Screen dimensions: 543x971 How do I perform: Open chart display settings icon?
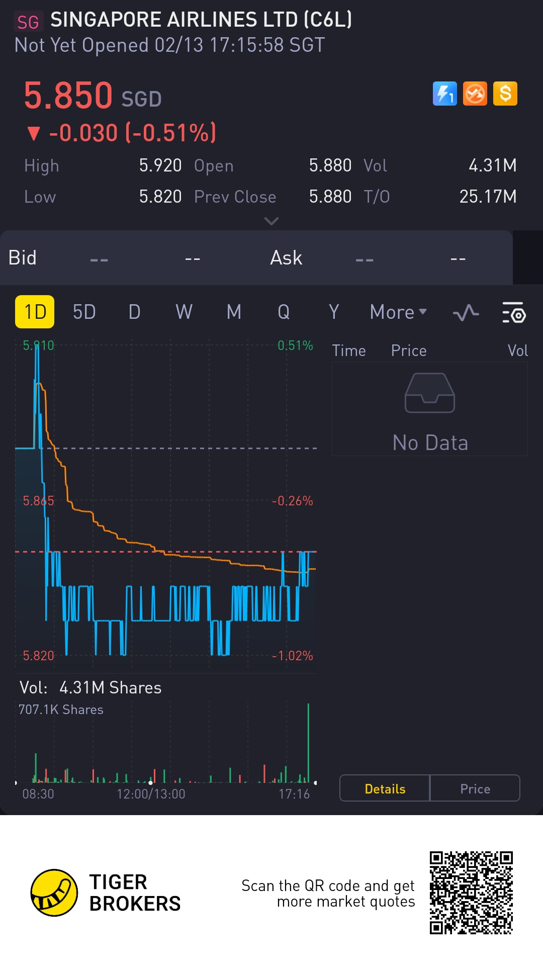514,313
